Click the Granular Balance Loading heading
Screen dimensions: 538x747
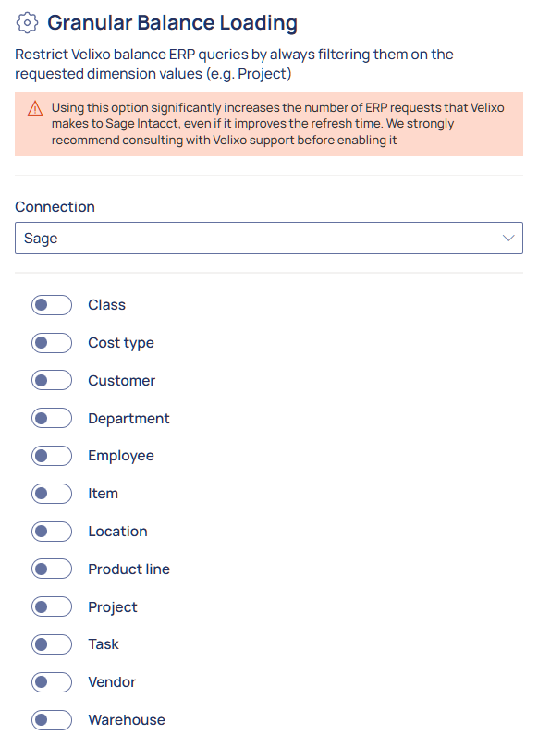[x=172, y=23]
